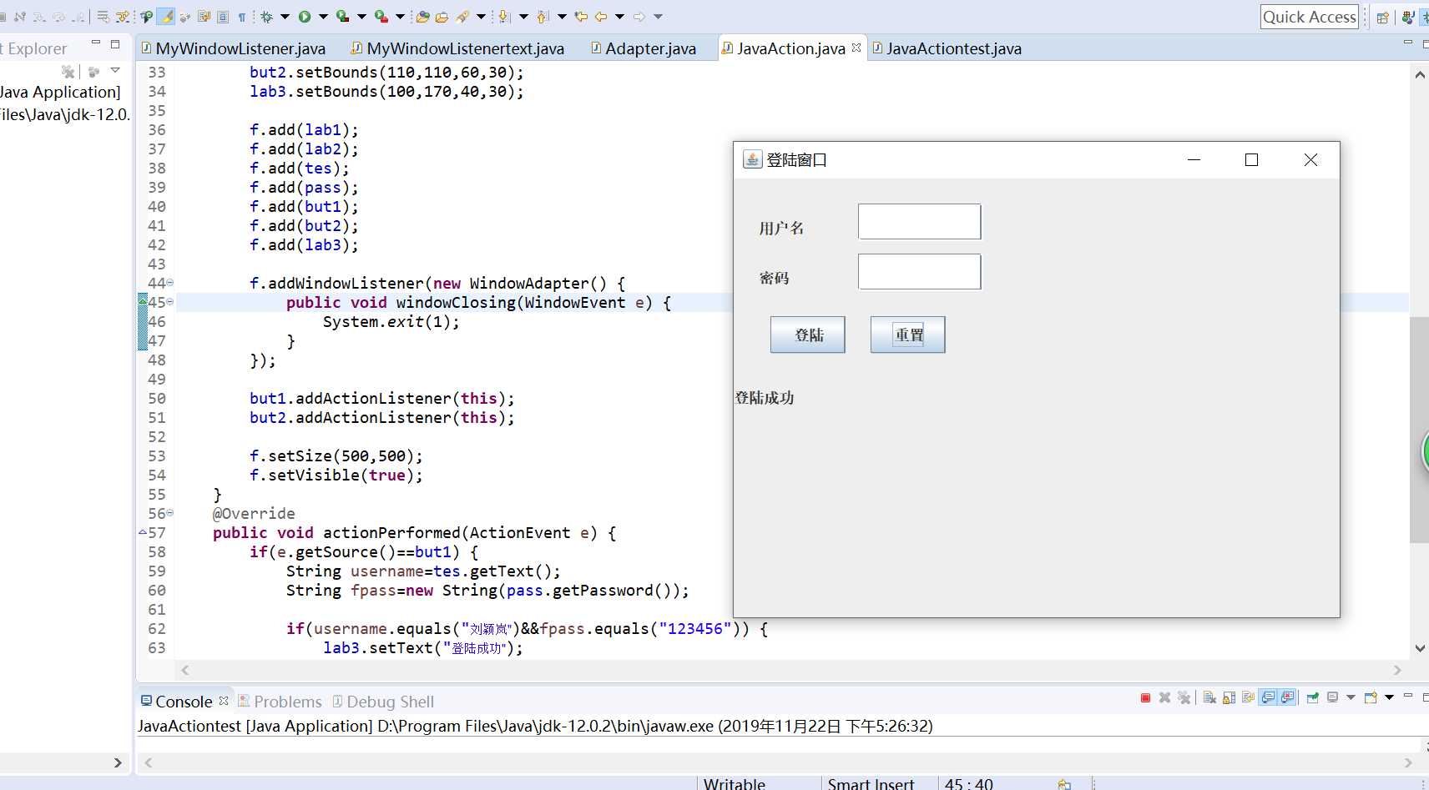The width and height of the screenshot is (1429, 790).
Task: Toggle Show Whitespace Characters pilcrow icon
Action: (x=242, y=17)
